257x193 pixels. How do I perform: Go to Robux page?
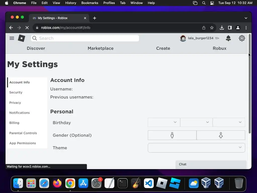[219, 48]
